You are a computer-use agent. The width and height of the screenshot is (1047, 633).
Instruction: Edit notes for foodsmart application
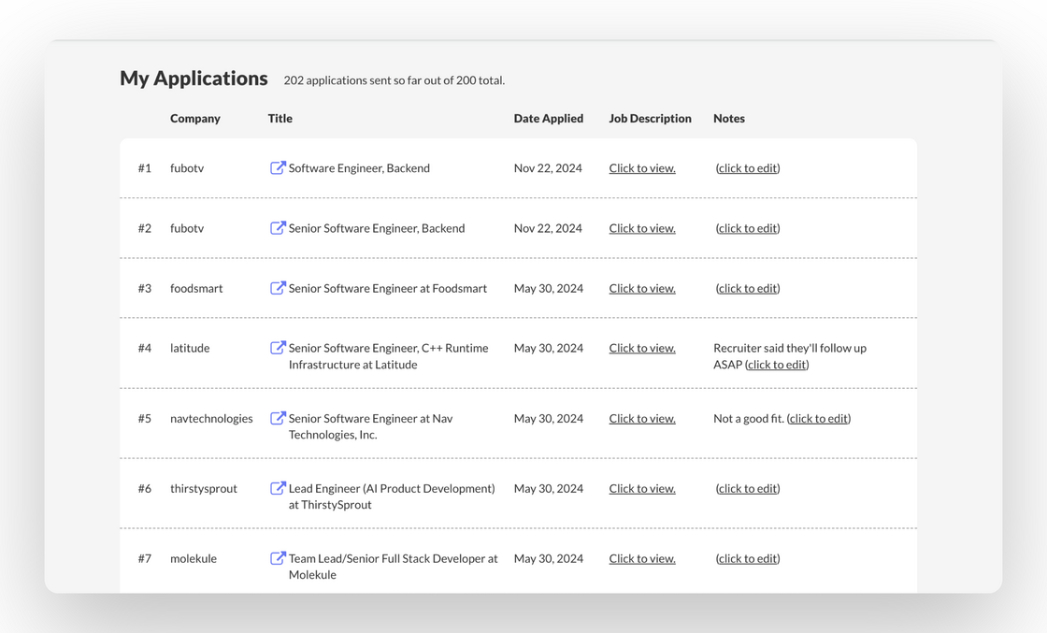(748, 289)
